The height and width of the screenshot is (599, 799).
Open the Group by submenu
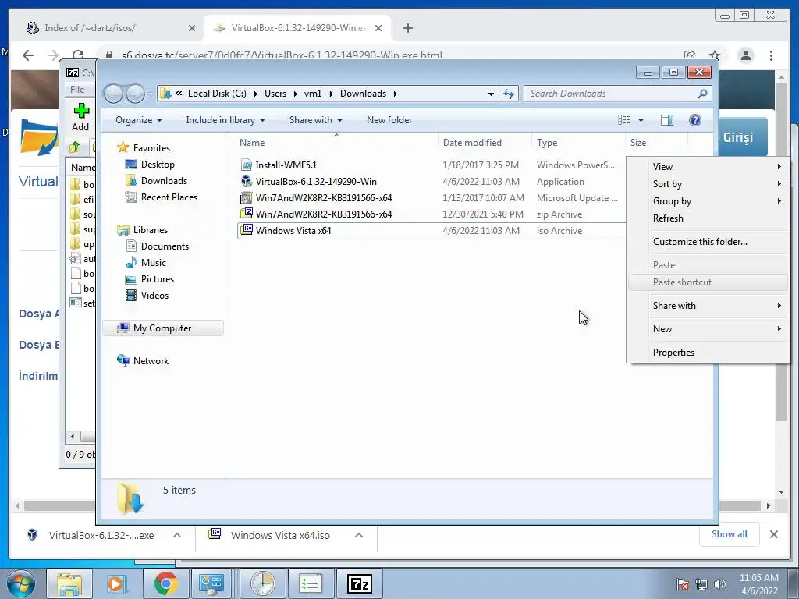(x=708, y=200)
